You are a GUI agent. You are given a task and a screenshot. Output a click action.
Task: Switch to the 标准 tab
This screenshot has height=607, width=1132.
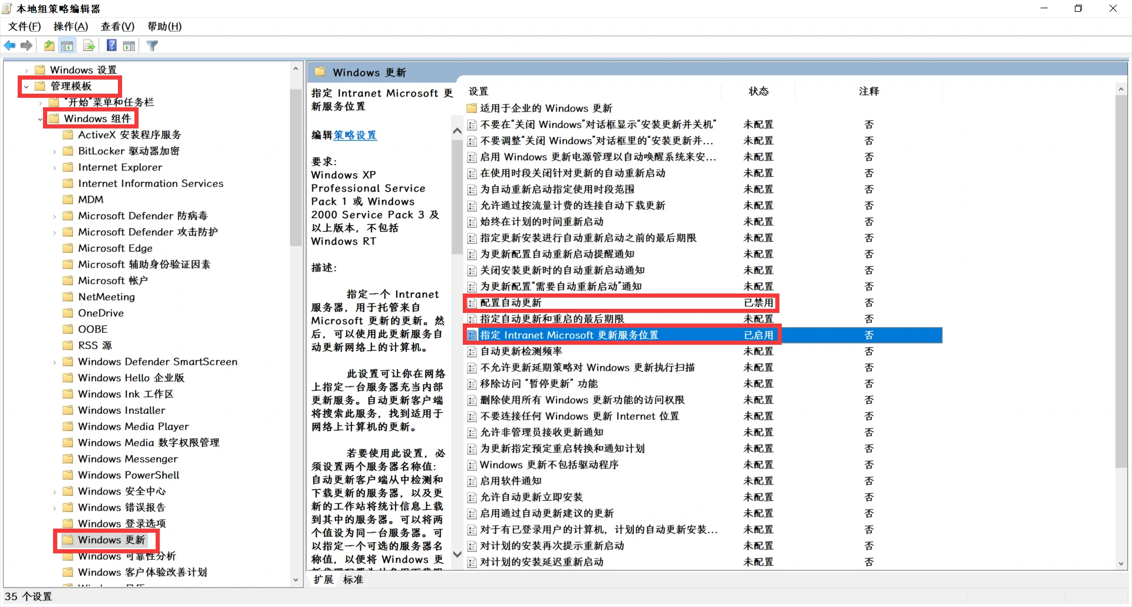point(353,580)
